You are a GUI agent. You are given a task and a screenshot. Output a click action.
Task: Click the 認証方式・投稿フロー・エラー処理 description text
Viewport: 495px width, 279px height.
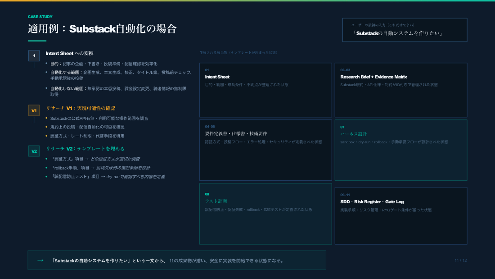(263, 142)
